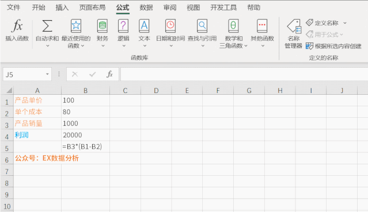Expand the AutoSum dropdown arrow
This screenshot has width=368, height=212.
tap(47, 46)
